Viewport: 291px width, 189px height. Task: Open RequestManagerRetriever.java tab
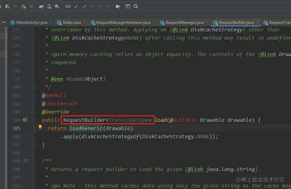pos(123,23)
